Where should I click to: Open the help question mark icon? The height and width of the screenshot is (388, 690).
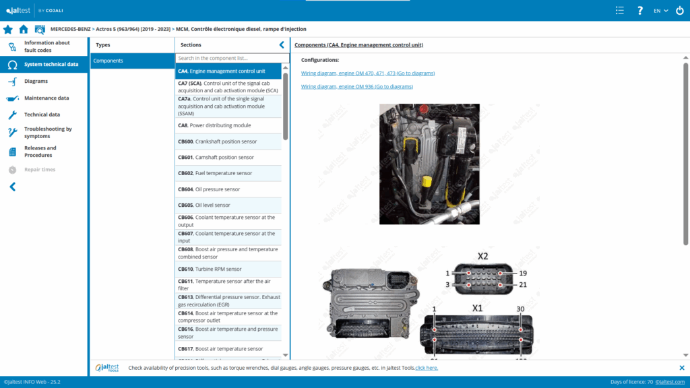point(640,10)
